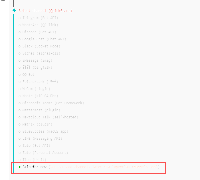Choose the DingTalk channel entry
Viewport: 200px width, 180px height.
(x=37, y=68)
